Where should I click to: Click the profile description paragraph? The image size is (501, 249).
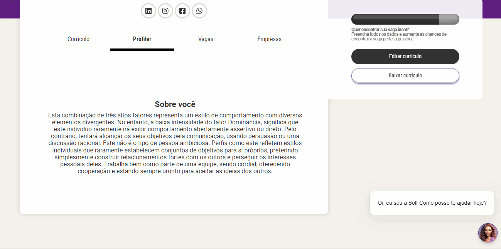coord(175,143)
